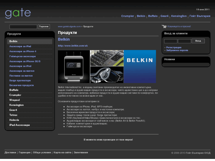Open Аксесоари за iPad category

(20, 46)
